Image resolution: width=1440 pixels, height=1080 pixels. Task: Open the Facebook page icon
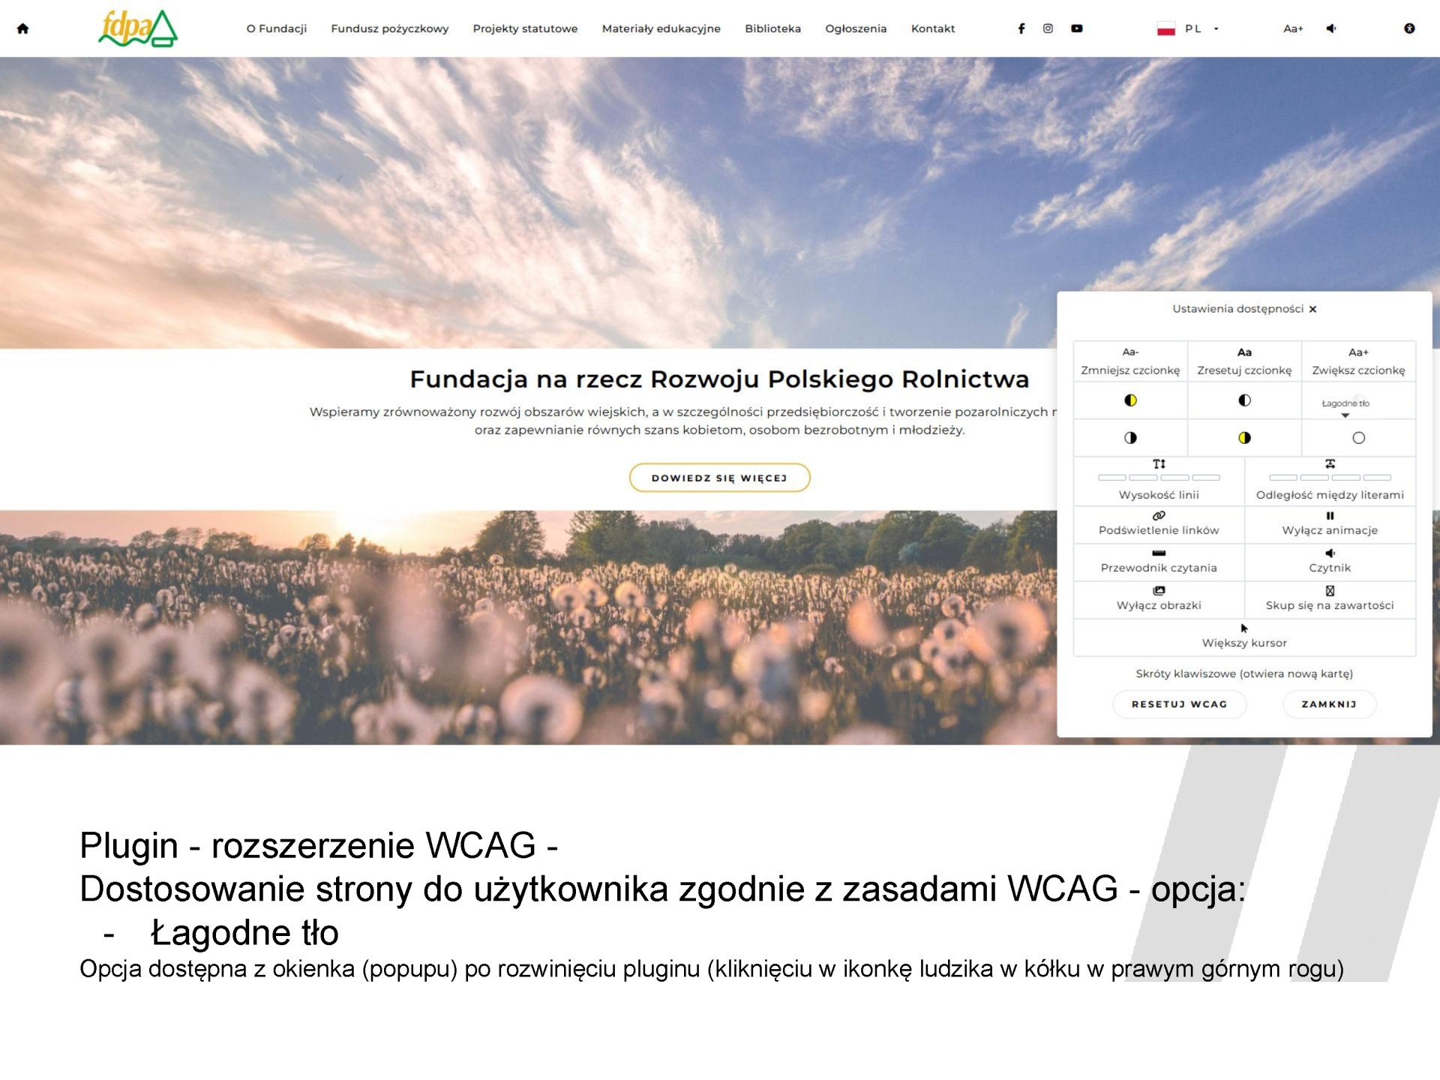coord(1021,28)
